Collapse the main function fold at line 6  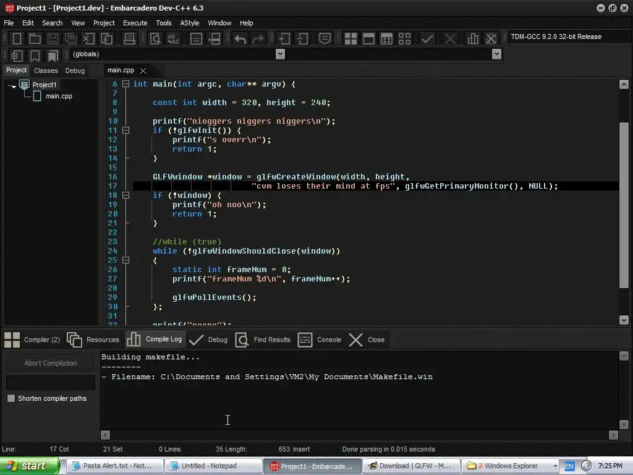pyautogui.click(x=126, y=84)
